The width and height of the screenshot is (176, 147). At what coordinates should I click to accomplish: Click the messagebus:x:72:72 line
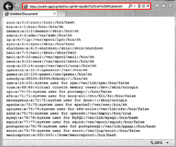tap(66, 100)
